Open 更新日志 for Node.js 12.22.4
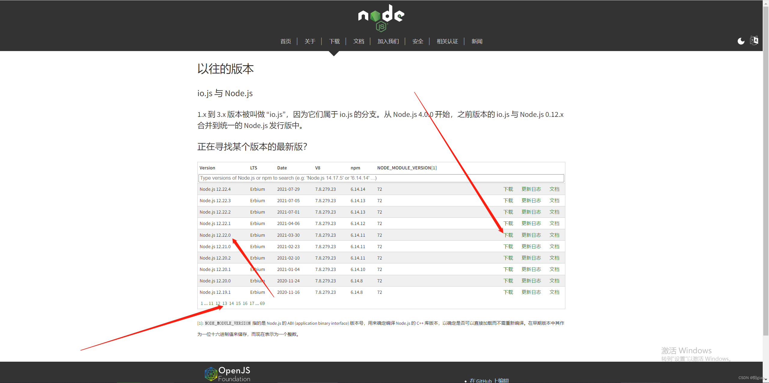Image resolution: width=769 pixels, height=383 pixels. (x=531, y=189)
